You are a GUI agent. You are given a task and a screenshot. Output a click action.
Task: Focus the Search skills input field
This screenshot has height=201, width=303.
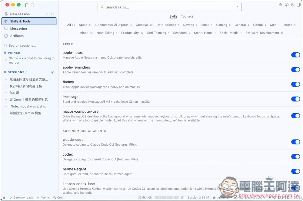click(169, 7)
